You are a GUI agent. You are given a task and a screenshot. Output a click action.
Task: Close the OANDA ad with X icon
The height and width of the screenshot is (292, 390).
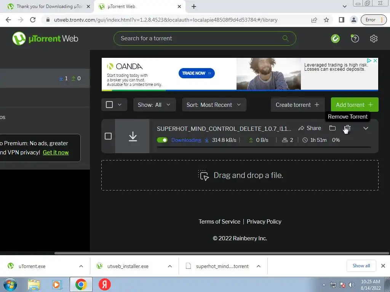(375, 60)
